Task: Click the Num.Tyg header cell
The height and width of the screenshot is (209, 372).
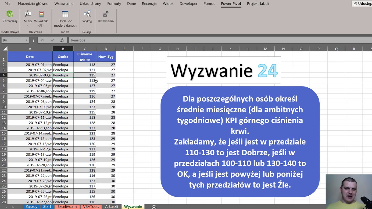Action: pos(106,57)
